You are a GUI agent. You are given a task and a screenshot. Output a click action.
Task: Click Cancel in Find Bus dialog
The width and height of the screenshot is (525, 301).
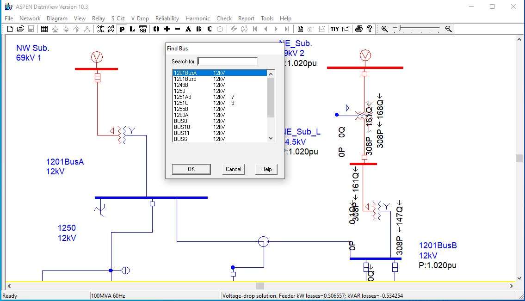[233, 169]
